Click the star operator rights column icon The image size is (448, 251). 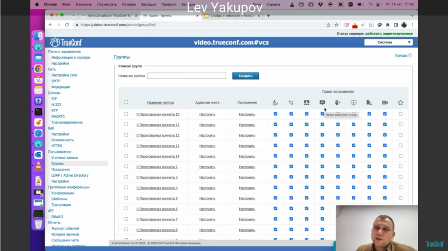pos(401,102)
